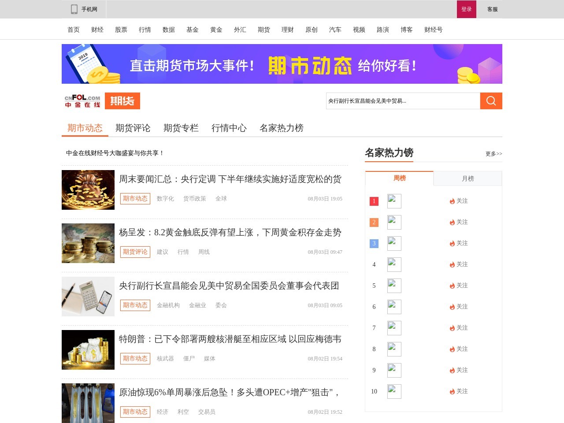The height and width of the screenshot is (423, 564).
Task: Open the 特朗普 nuclear submarine article headline
Action: point(230,339)
